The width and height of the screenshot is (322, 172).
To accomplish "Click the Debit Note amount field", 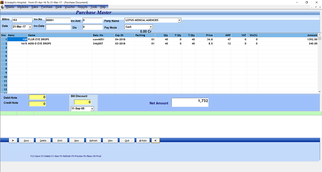I will (37, 97).
